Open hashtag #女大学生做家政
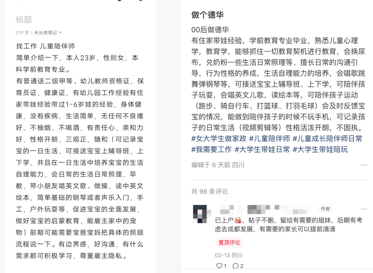373x273 pixels. pyautogui.click(x=219, y=138)
